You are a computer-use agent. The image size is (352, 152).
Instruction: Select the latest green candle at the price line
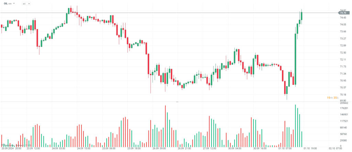301,16
